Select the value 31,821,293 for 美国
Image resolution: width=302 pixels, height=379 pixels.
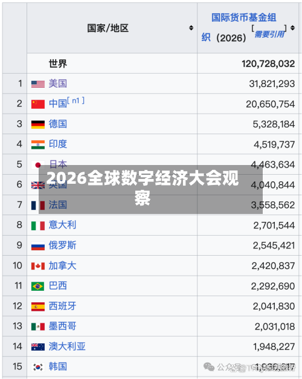click(272, 84)
